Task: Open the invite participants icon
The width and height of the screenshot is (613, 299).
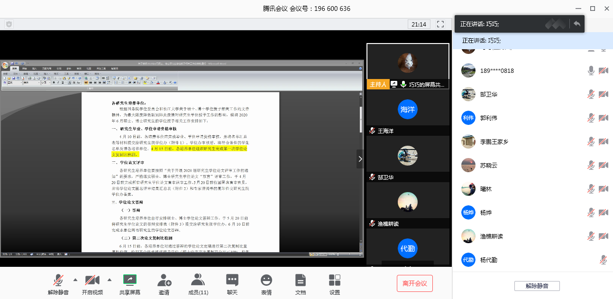Action: 164,280
